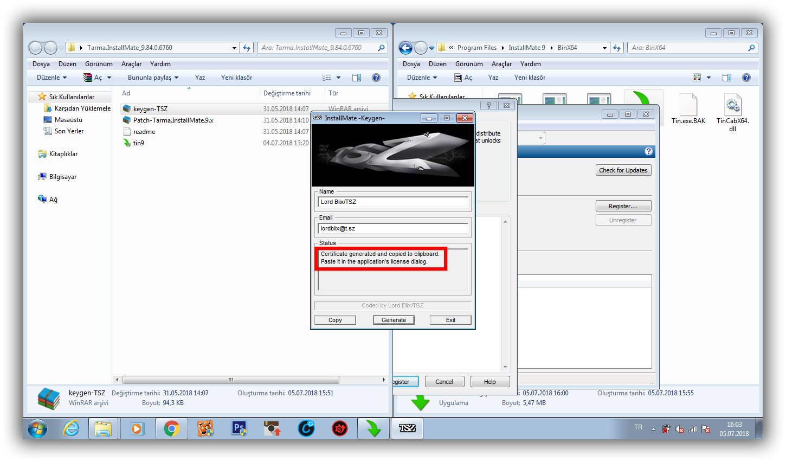Click the question mark button on the registration dialog title bar
This screenshot has width=786, height=462.
tap(488, 105)
